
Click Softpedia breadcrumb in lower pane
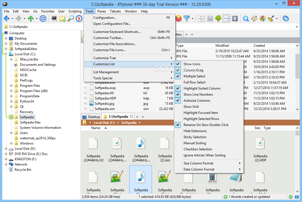coord(129,123)
